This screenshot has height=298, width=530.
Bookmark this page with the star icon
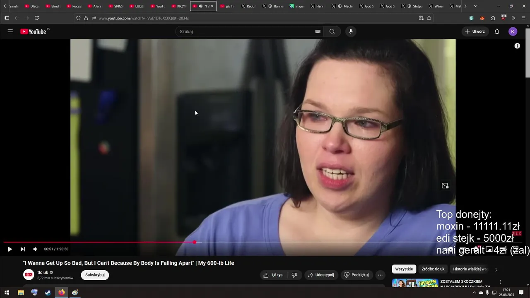429,18
